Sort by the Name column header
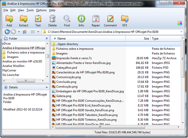This screenshot has width=188, height=138. pyautogui.click(x=88, y=39)
